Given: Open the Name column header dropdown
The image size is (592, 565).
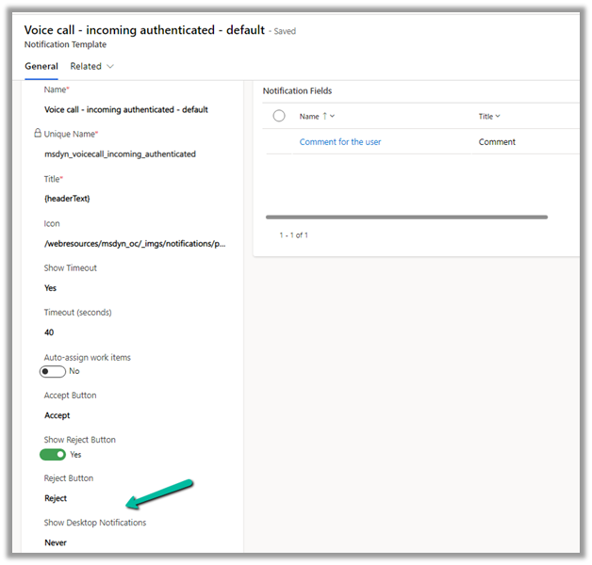Looking at the screenshot, I should tap(333, 117).
